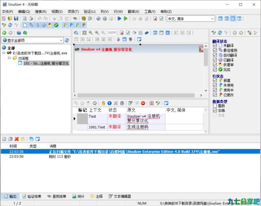Screen dimensions: 261x206
Task: Switch to the 查找结果 tab
Action: (57, 196)
